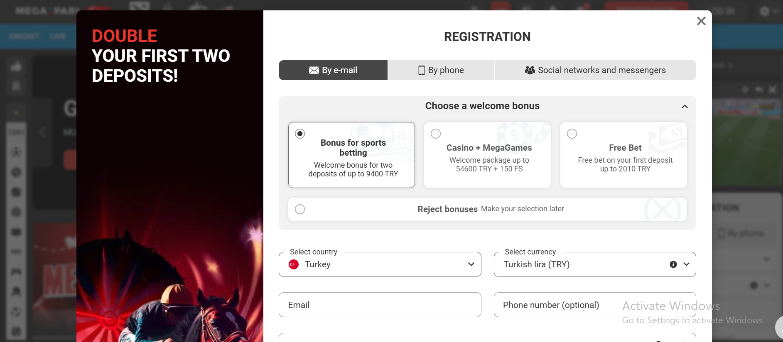783x342 pixels.
Task: Click the thumbs-up icon in left sidebar
Action: click(x=16, y=66)
